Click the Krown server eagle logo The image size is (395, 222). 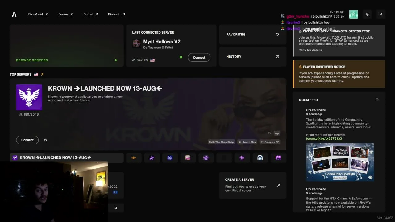pyautogui.click(x=29, y=97)
